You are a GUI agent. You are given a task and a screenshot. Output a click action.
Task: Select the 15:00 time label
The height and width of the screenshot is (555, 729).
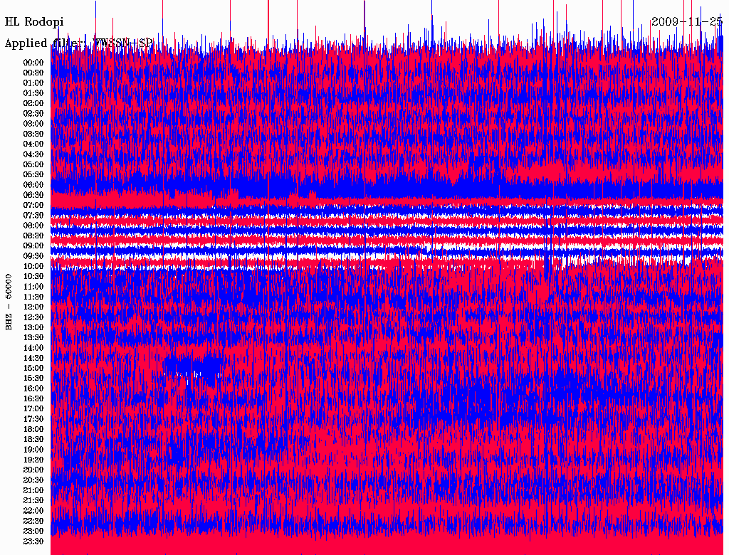[x=33, y=368]
